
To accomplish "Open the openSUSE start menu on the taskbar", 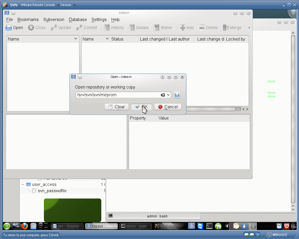I will [7, 226].
